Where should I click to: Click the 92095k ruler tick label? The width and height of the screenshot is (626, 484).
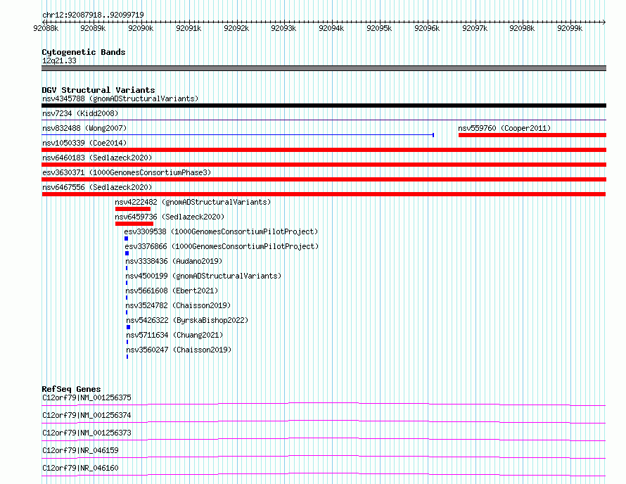(379, 28)
